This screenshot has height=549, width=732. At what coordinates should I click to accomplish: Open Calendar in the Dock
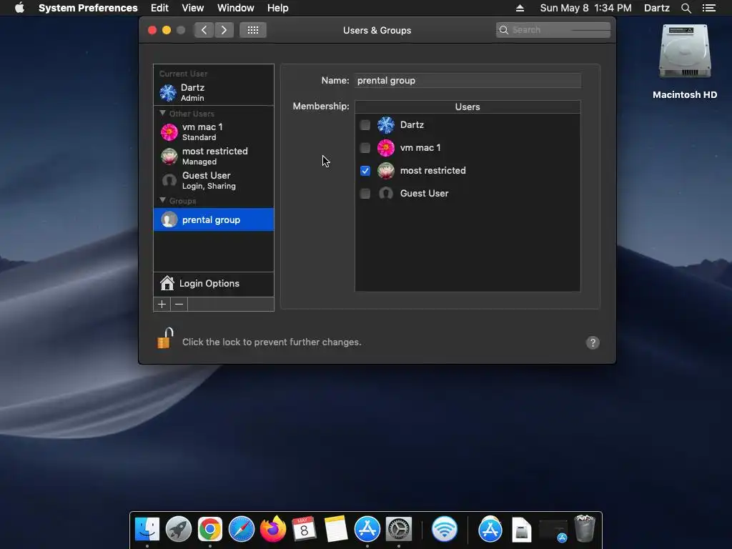click(305, 529)
